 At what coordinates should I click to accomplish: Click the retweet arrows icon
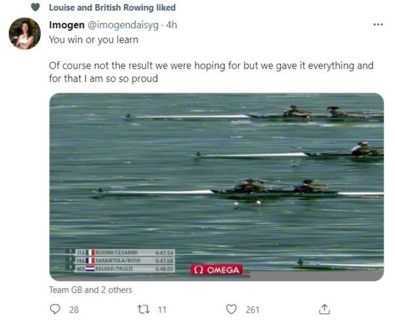tap(144, 309)
